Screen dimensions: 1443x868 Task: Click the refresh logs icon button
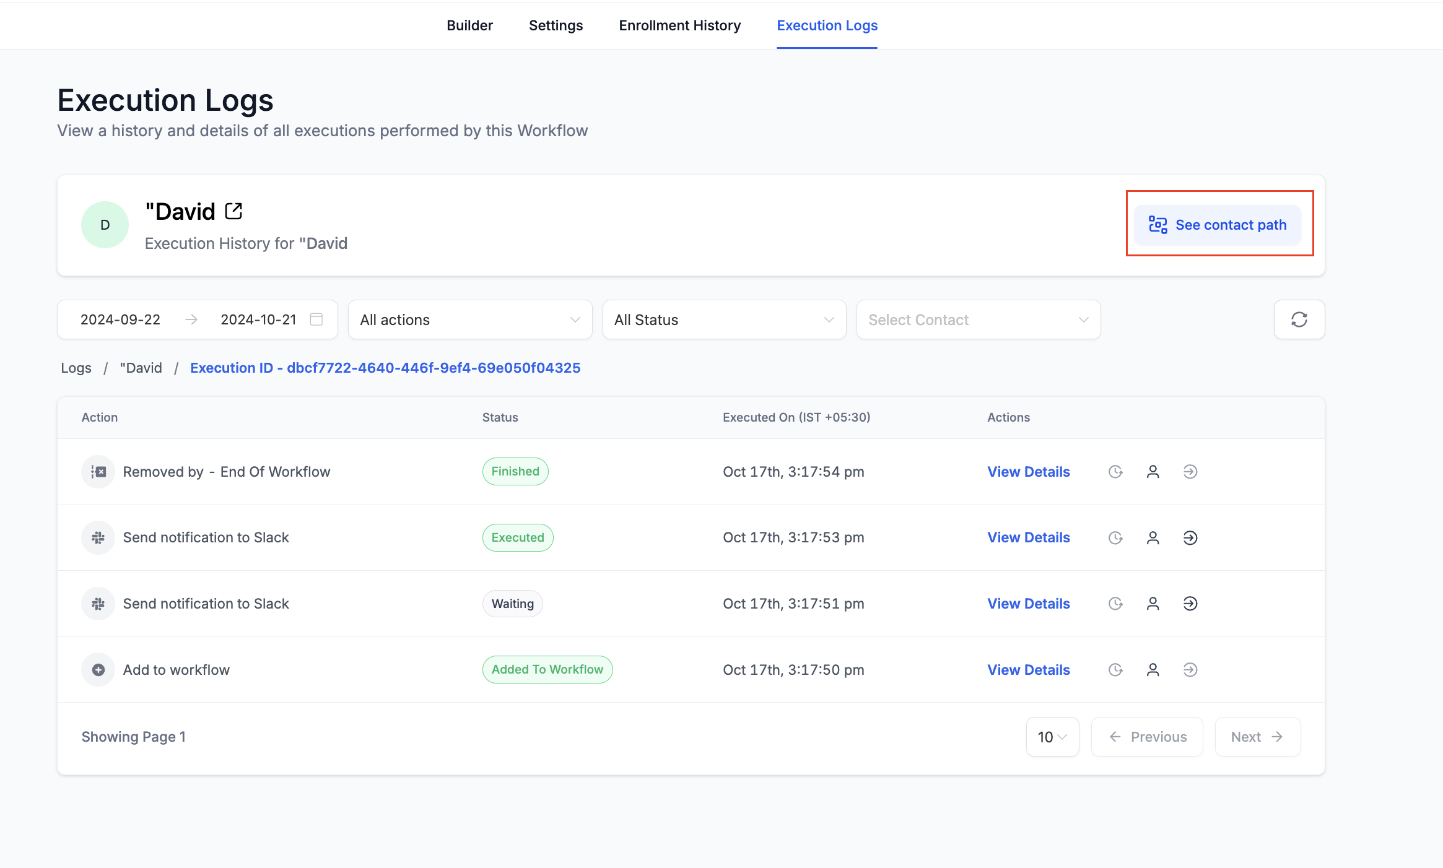[1299, 319]
